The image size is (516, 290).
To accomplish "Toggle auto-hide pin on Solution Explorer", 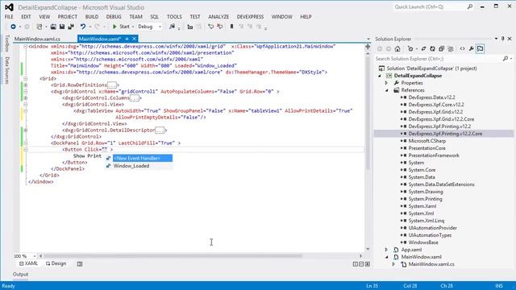I will click(503, 39).
